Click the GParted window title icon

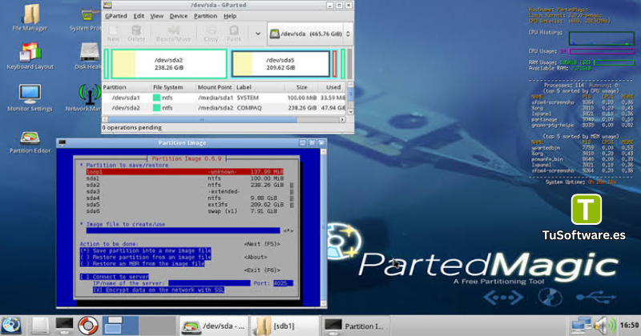[107, 5]
